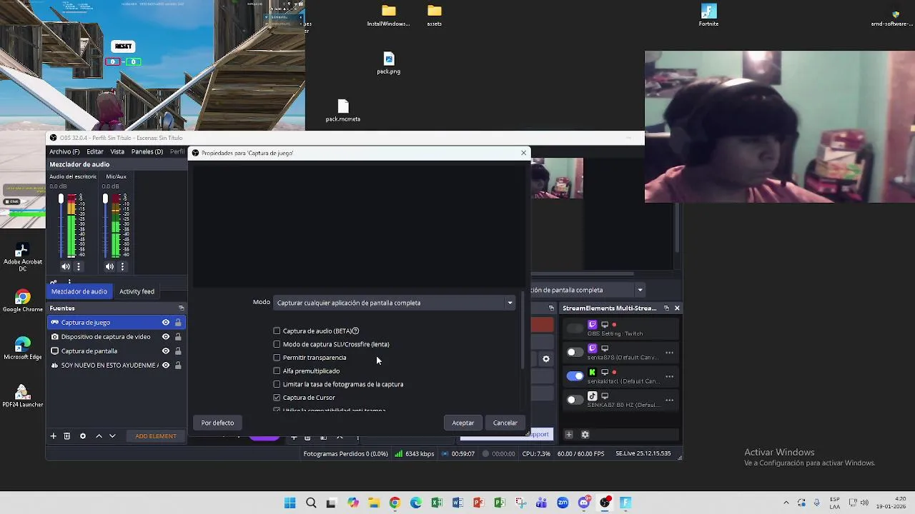Mute the Mic/Aux speaker icon

click(x=109, y=266)
